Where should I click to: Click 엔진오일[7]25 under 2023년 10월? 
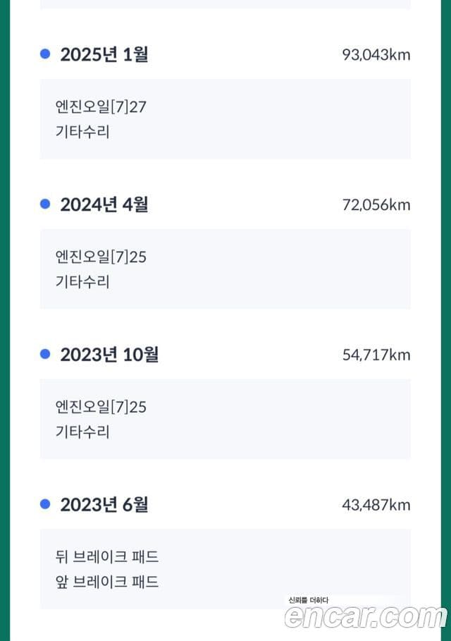pos(101,407)
